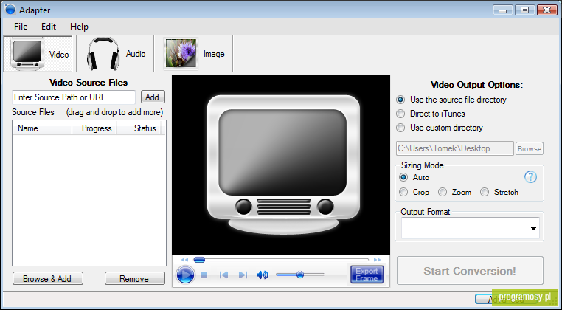Choose Stretch sizing mode
Viewport: 562px width, 310px height.
[x=499, y=192]
